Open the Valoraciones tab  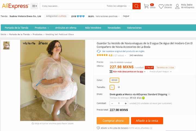[x=134, y=28]
